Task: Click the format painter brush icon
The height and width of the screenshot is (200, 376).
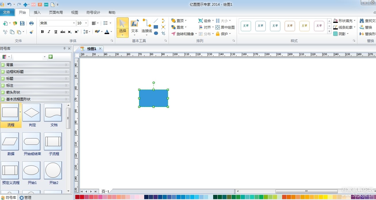Action: click(31, 32)
